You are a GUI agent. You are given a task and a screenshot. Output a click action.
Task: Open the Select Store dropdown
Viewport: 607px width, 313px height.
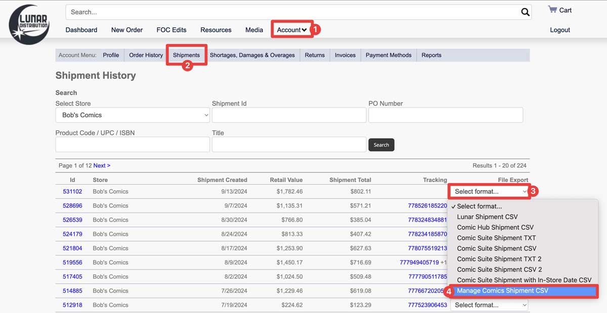coord(133,115)
